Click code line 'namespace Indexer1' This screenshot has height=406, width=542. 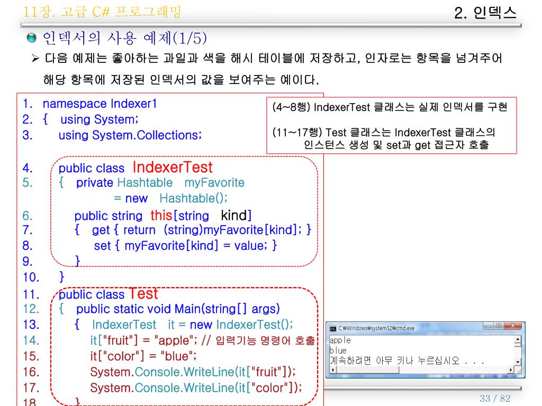click(100, 104)
